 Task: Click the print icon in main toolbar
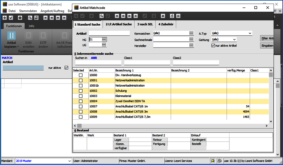pos(20,18)
